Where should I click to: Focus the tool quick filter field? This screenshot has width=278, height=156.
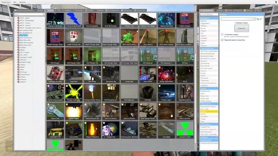pos(209,14)
